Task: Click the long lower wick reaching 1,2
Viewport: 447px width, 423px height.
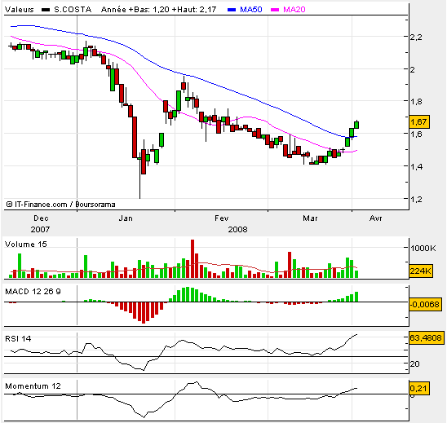Action: pos(140,178)
